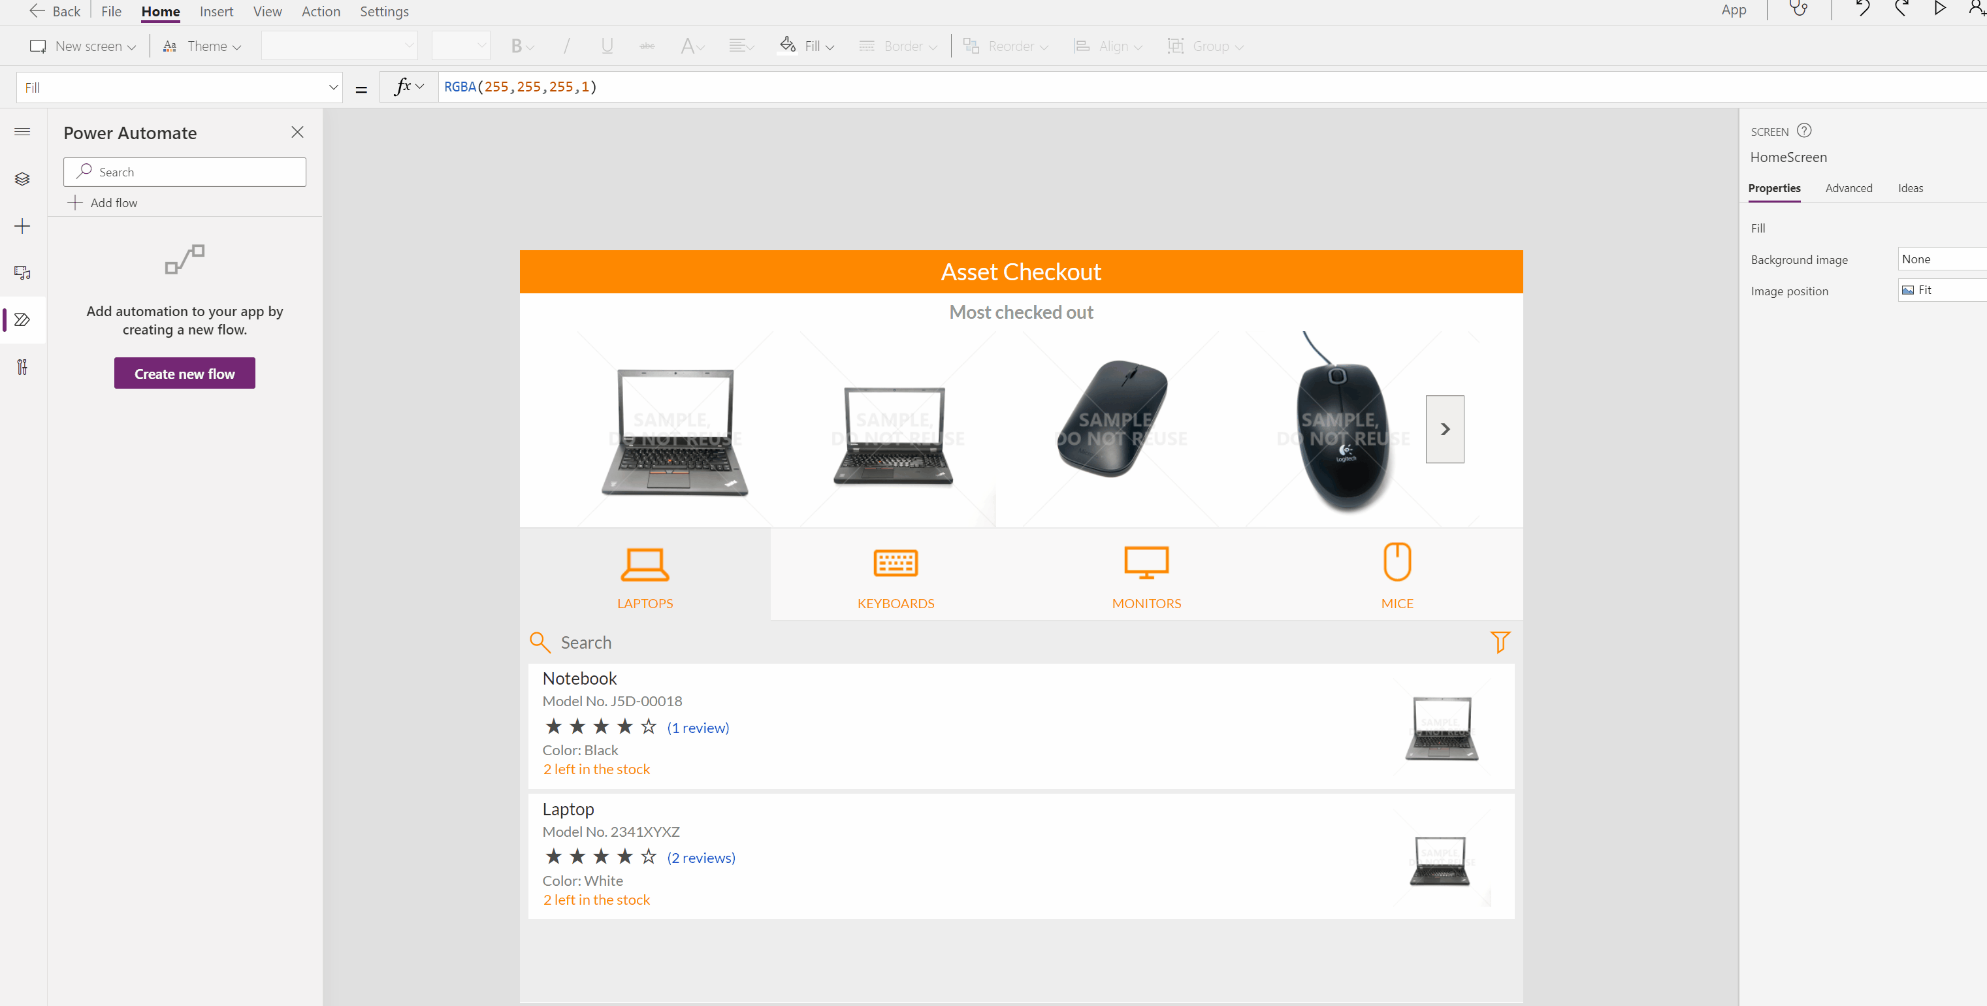Open the Insert menu
Viewport: 1987px width, 1006px height.
[x=216, y=12]
